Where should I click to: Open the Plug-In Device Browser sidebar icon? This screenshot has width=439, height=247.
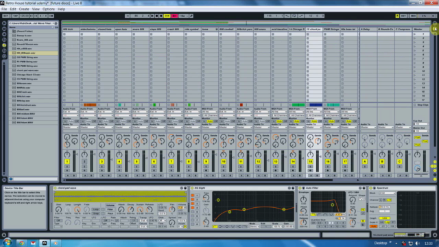click(x=4, y=34)
